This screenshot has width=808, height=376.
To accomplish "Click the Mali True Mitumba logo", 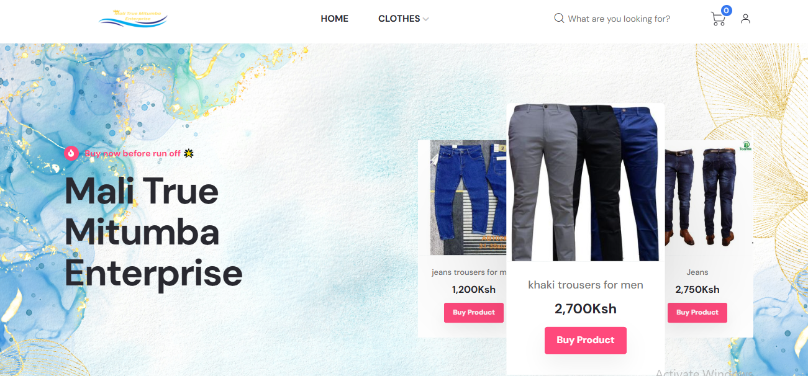I will (133, 19).
